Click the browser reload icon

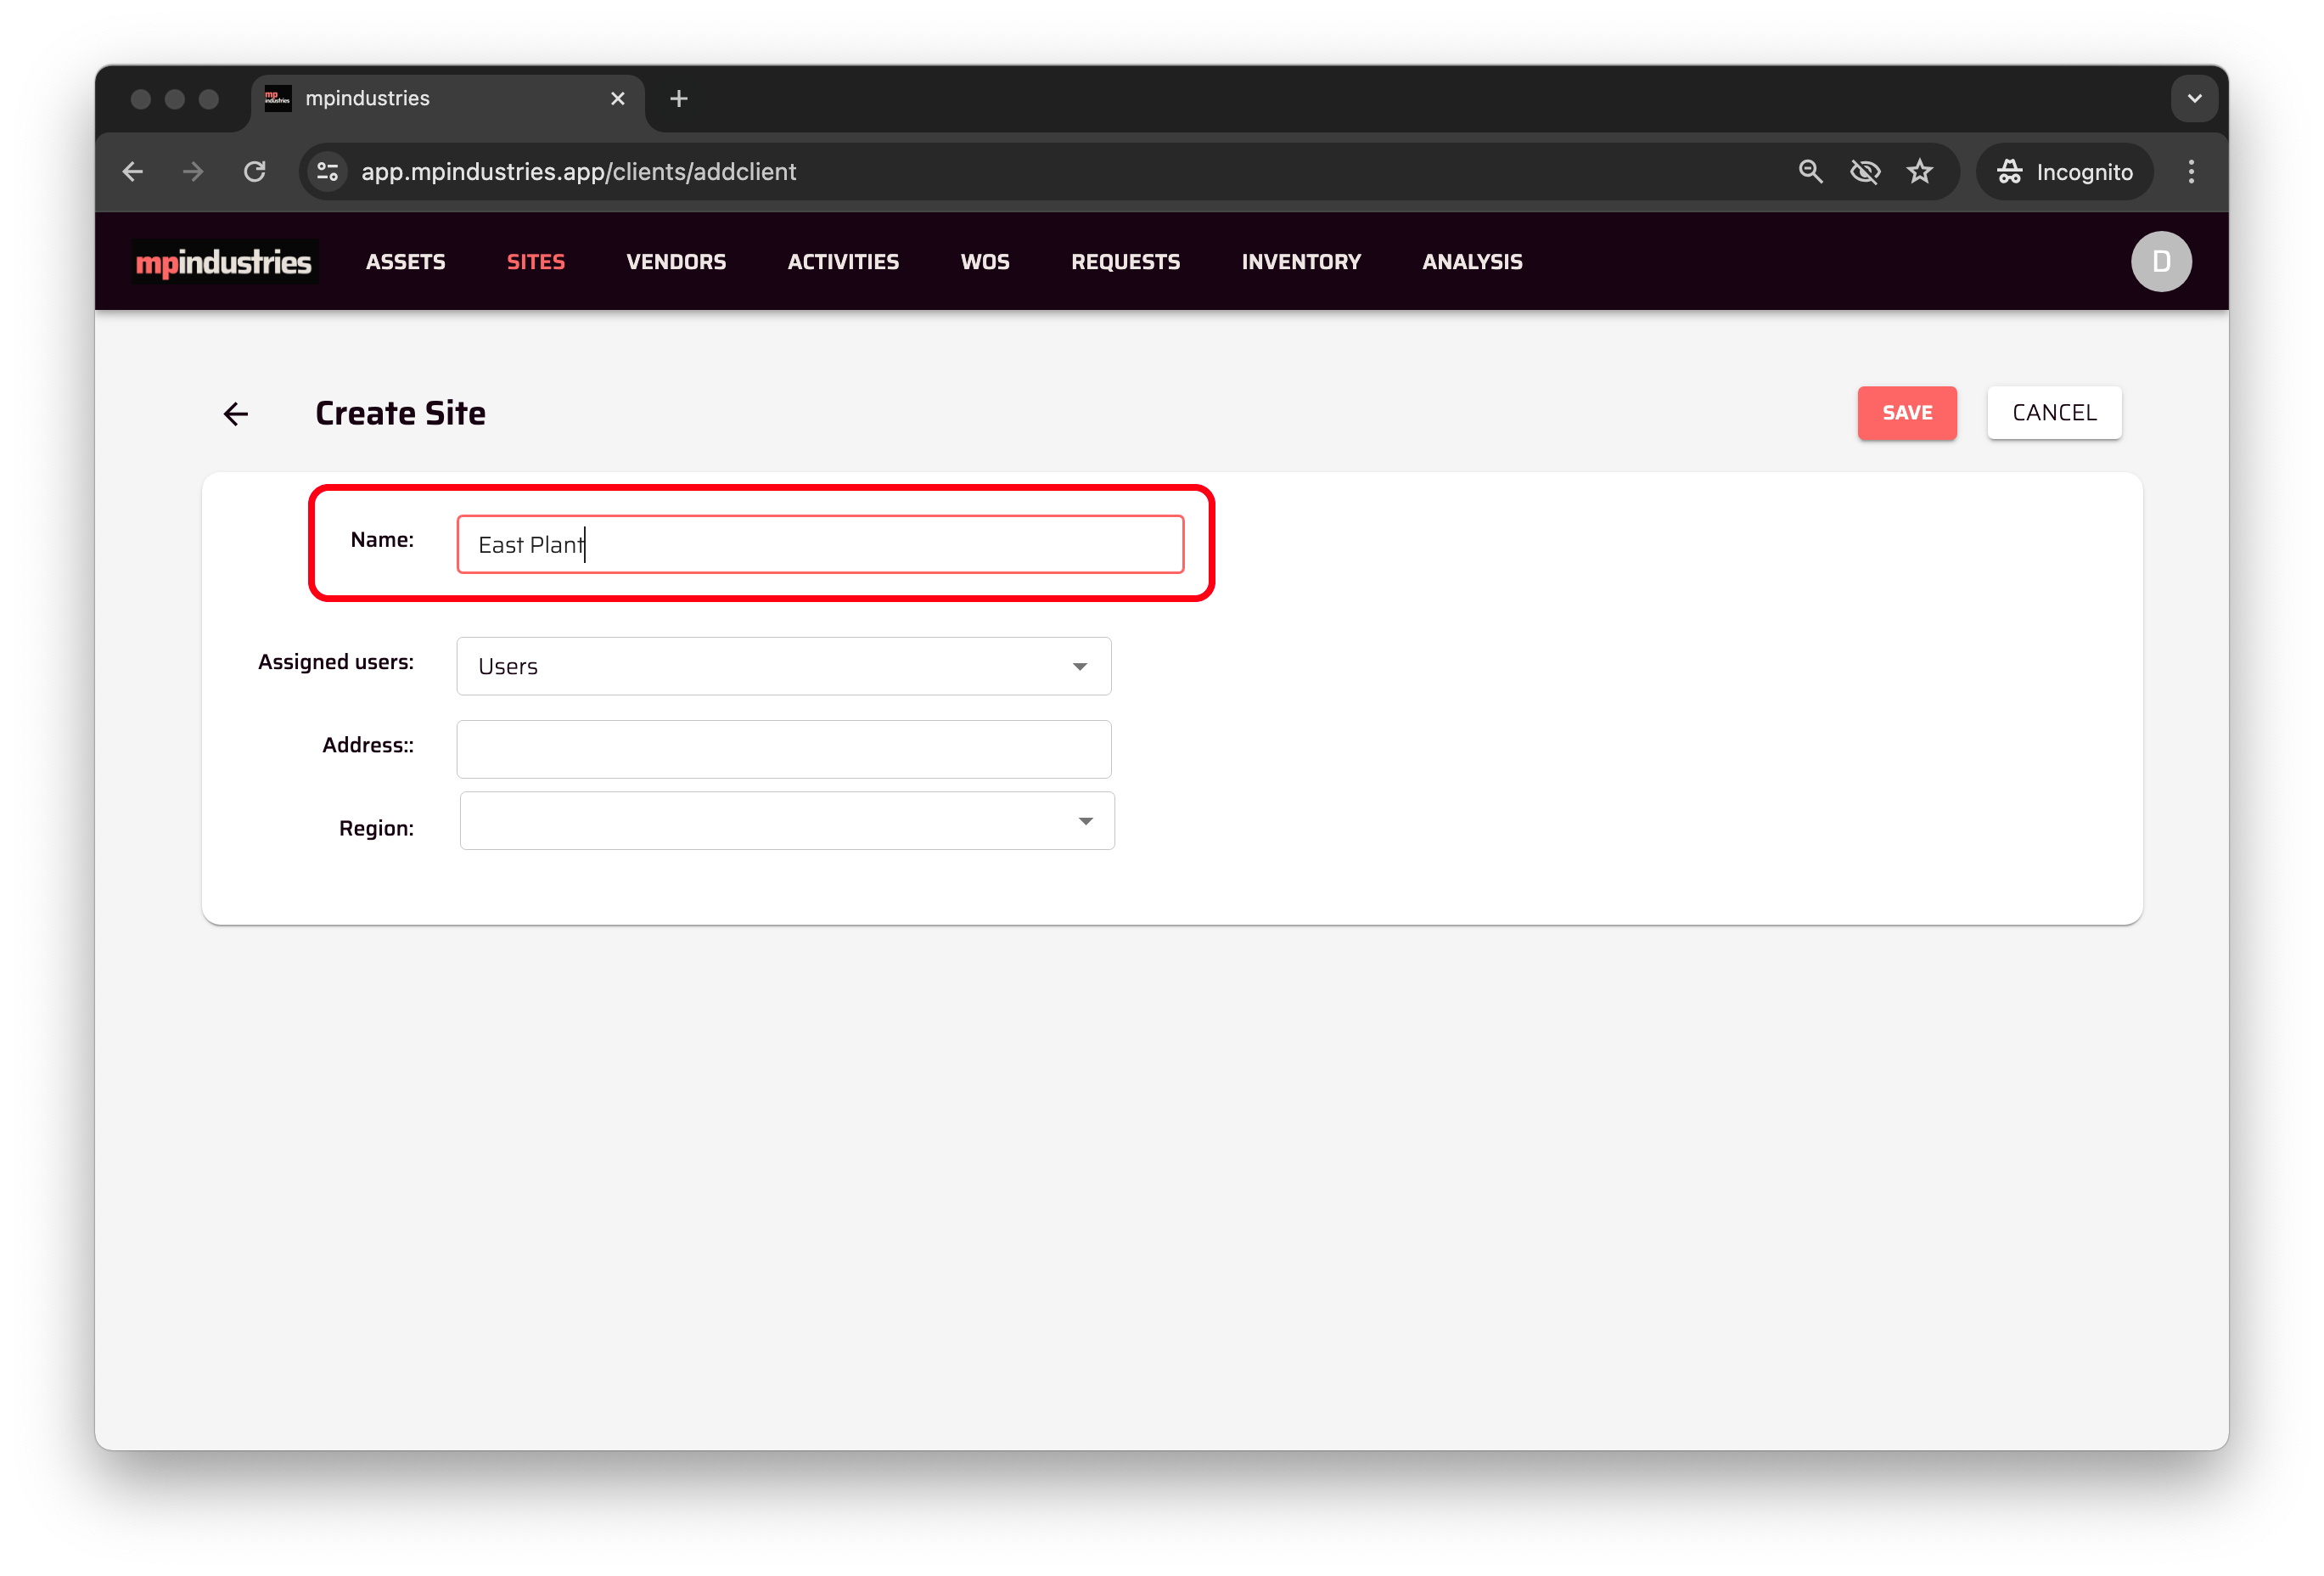[255, 172]
